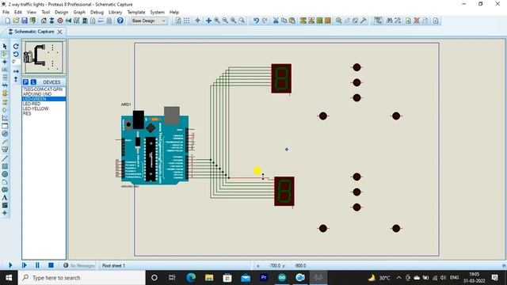The image size is (507, 285).
Task: Delete the sheet with the red X icon
Action: tap(417, 21)
